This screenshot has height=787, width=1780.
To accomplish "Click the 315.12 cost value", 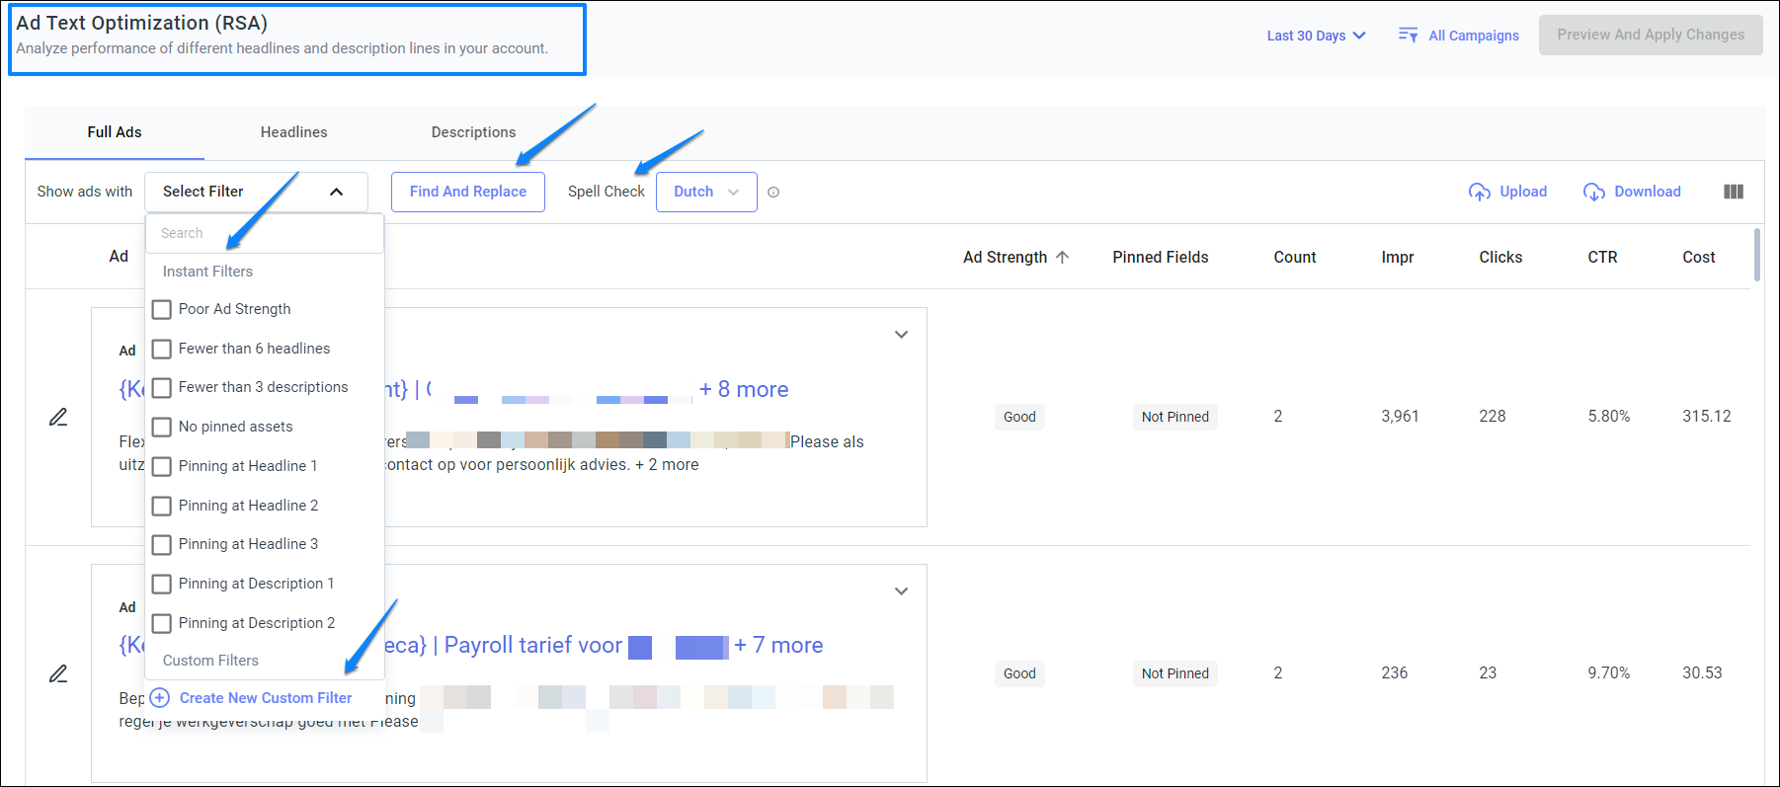I will pos(1707,417).
